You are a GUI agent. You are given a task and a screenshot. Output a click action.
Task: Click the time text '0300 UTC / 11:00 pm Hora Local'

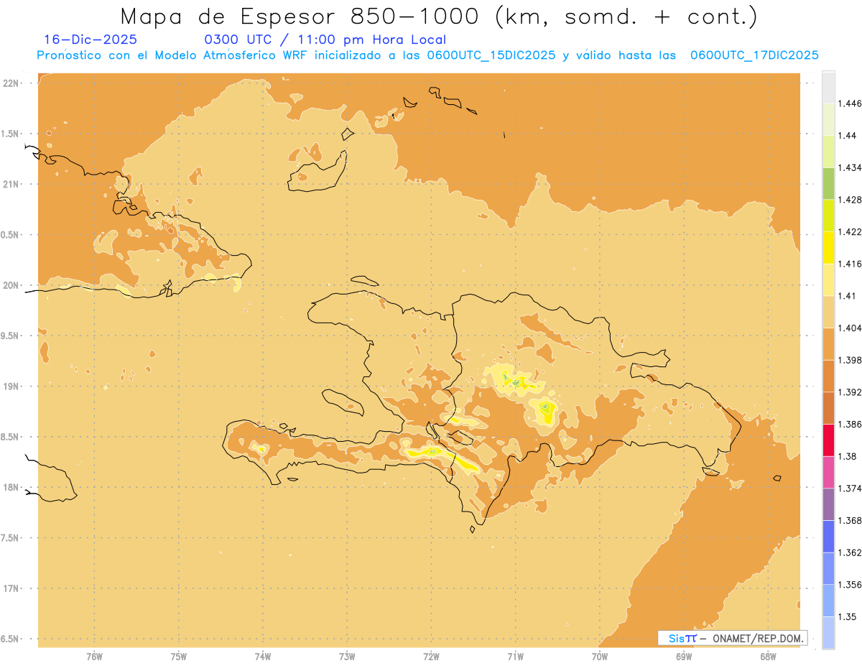point(325,40)
